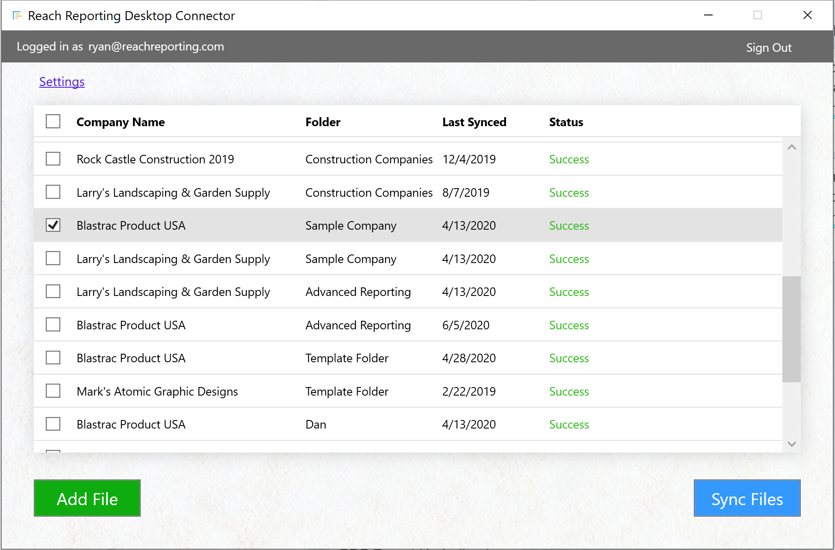
Task: Click the scrollbar up arrow
Action: [791, 147]
